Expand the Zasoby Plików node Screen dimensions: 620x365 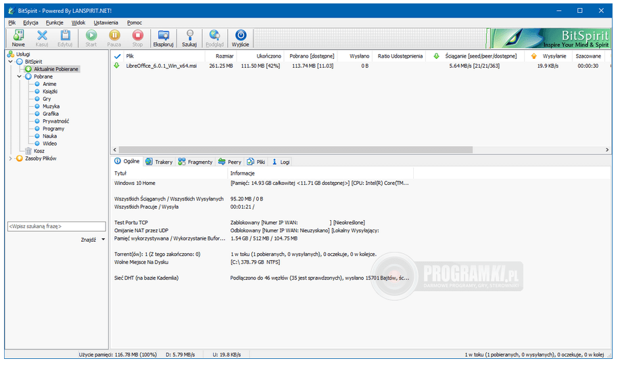pyautogui.click(x=11, y=158)
